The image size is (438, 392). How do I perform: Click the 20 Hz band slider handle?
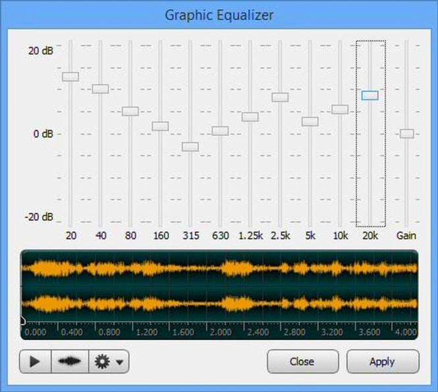click(x=70, y=77)
